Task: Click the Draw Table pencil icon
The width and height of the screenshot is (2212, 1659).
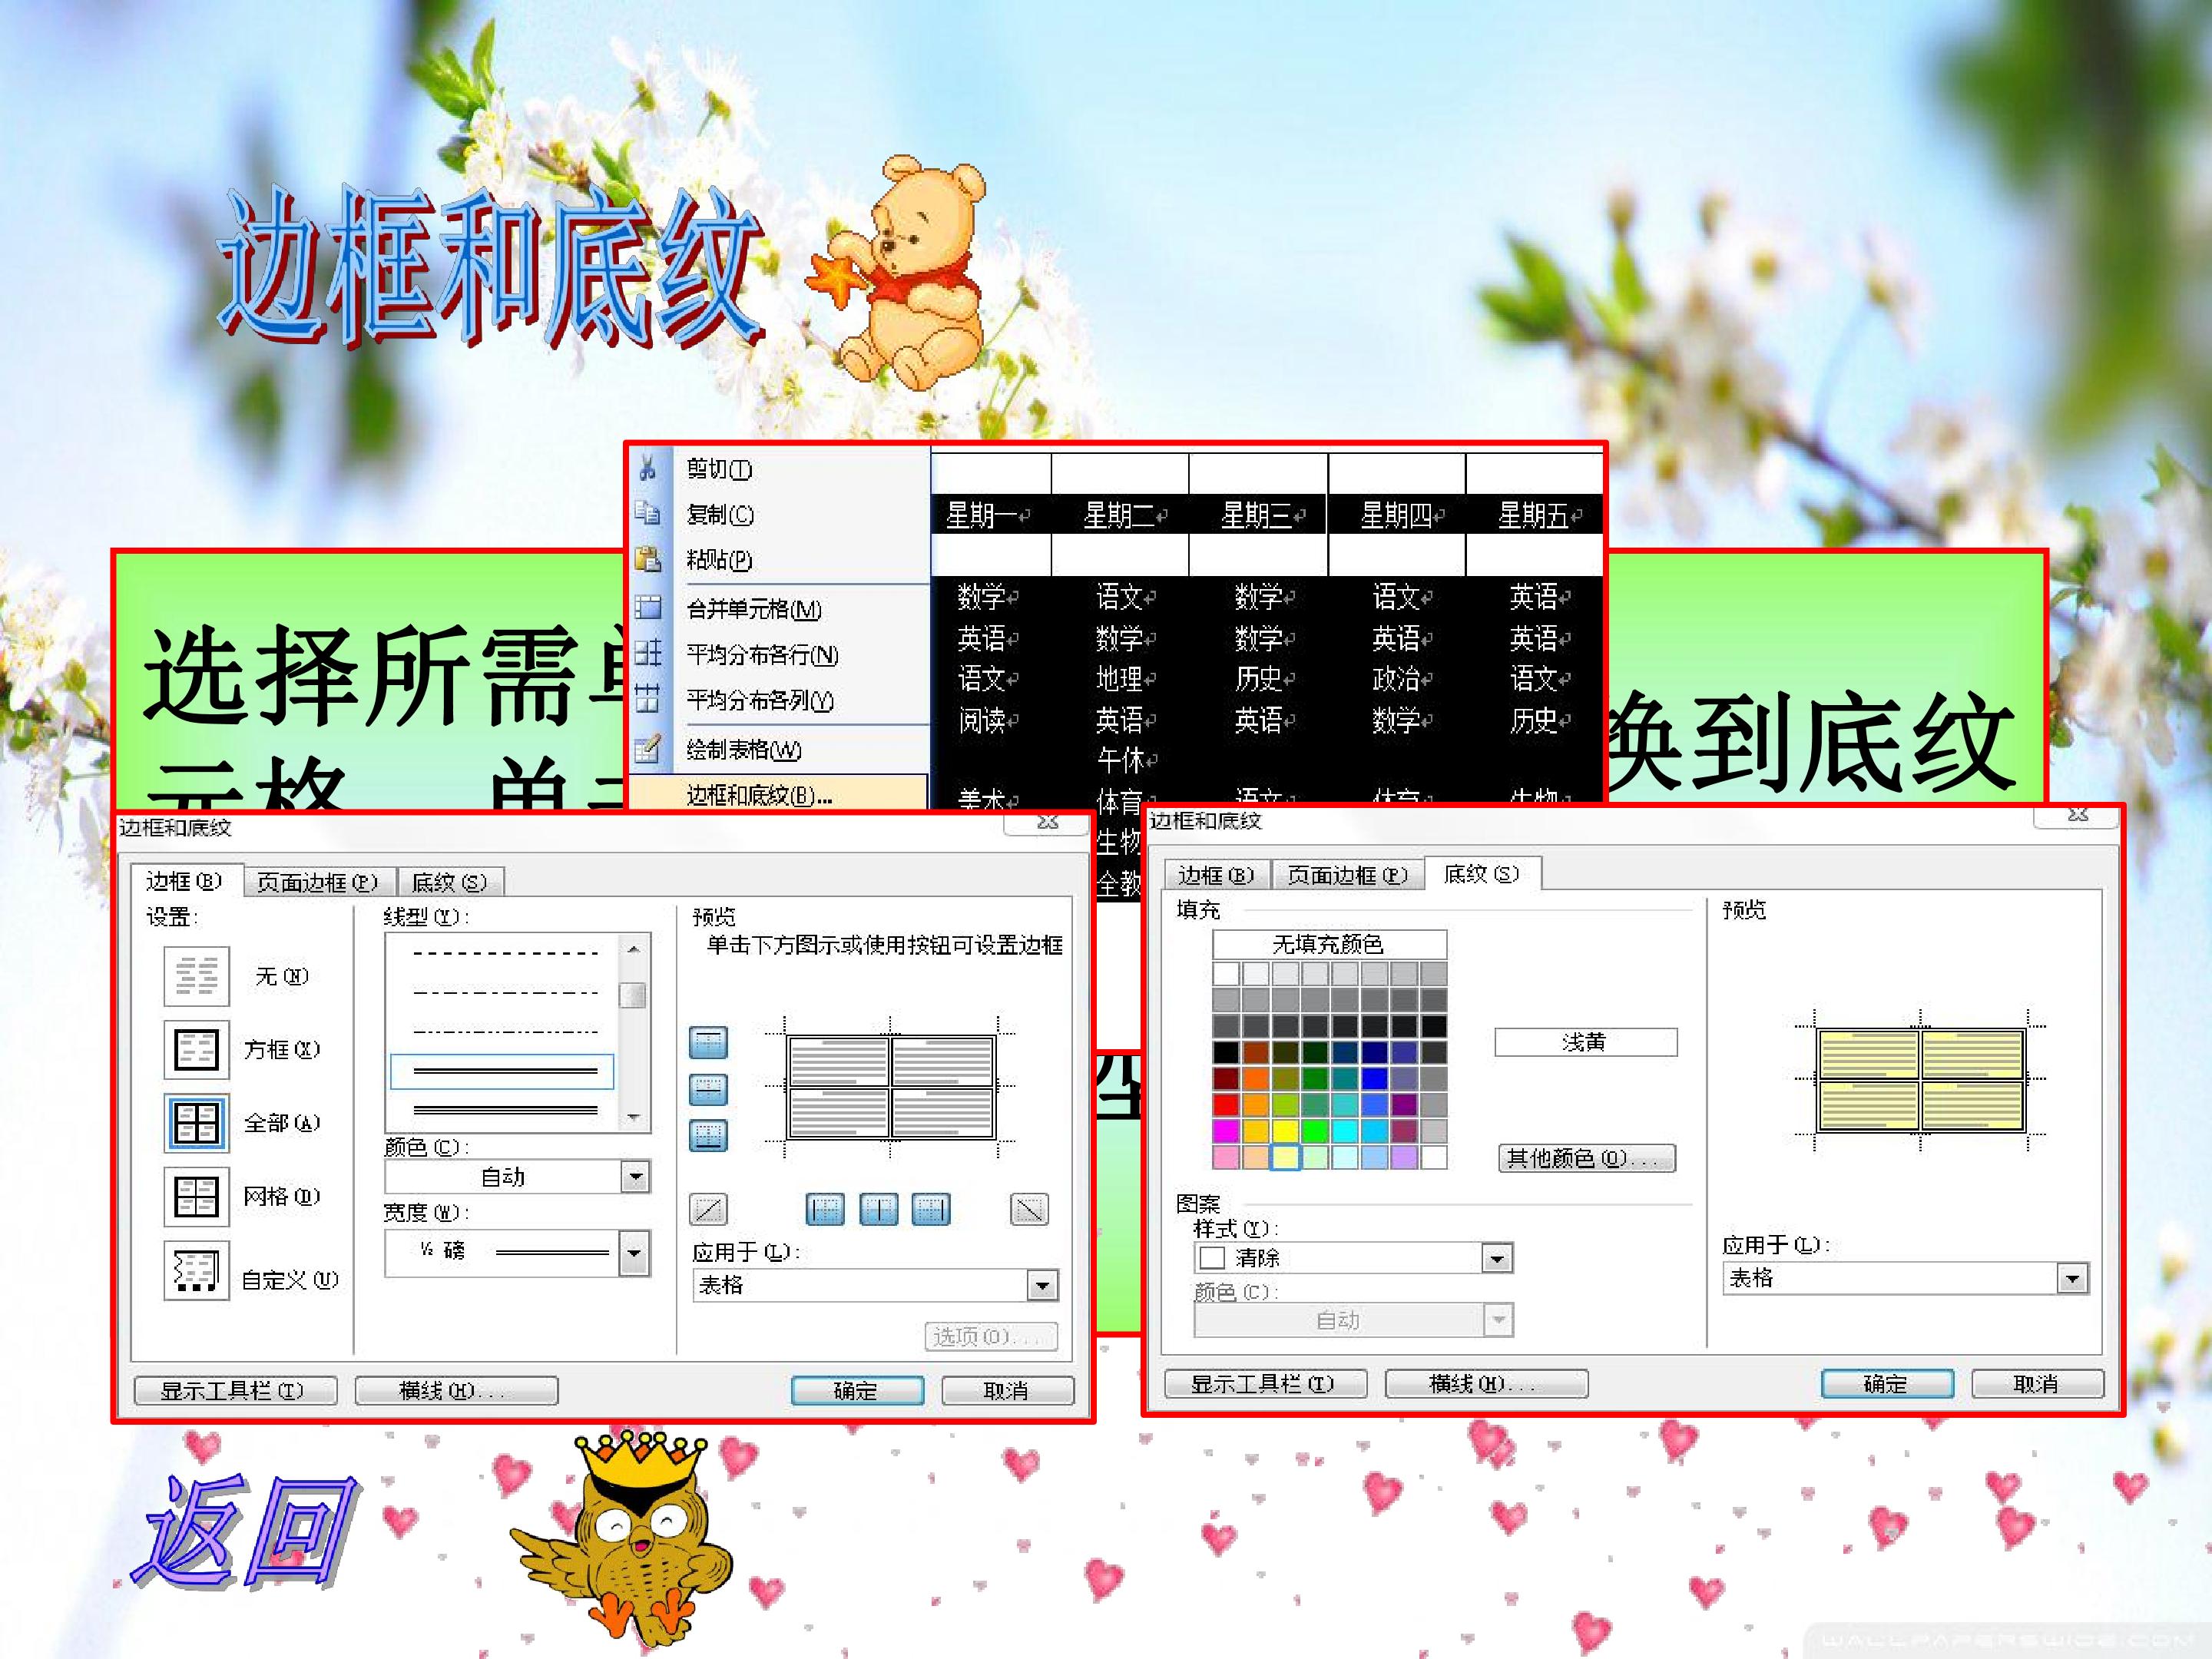Action: 648,748
